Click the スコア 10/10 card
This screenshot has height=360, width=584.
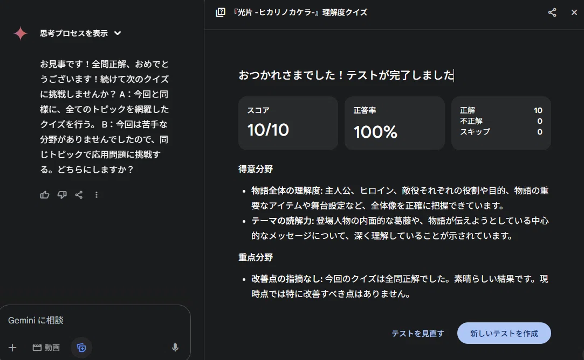[x=288, y=123]
